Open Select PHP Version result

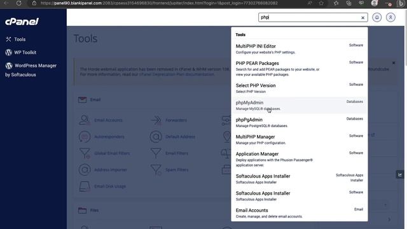pyautogui.click(x=300, y=88)
